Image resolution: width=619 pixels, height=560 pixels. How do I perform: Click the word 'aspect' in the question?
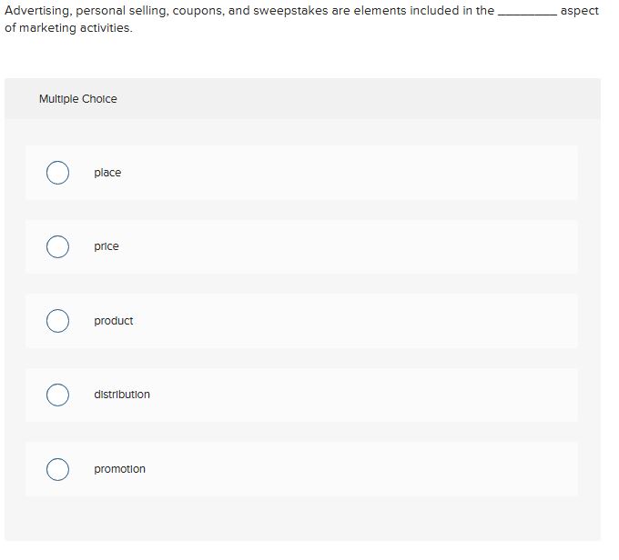tap(580, 11)
